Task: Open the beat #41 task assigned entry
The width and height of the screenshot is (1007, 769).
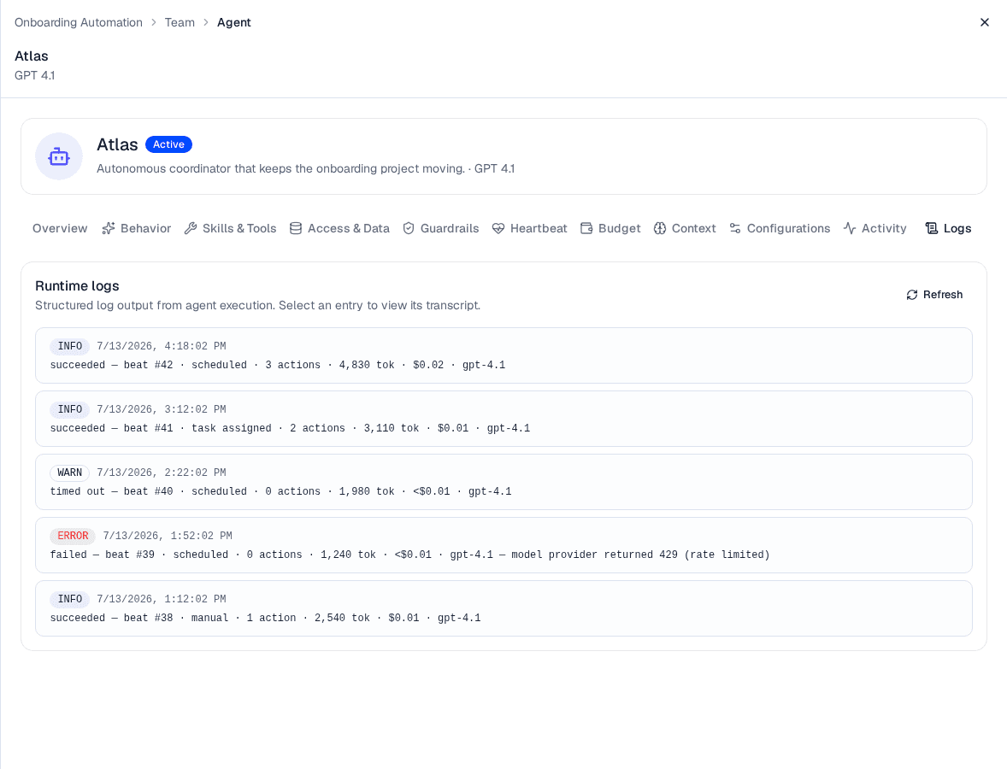Action: tap(503, 419)
